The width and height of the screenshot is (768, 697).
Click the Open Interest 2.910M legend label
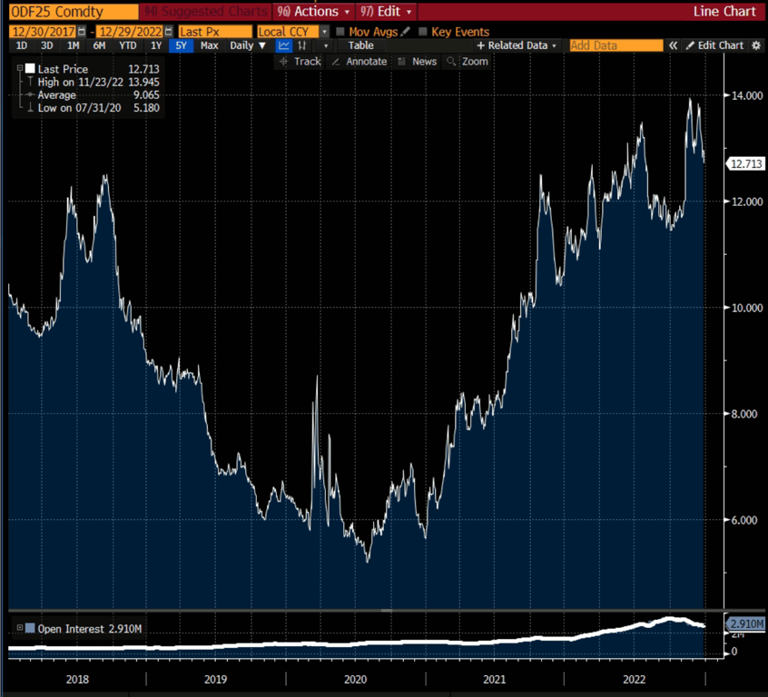(90, 628)
